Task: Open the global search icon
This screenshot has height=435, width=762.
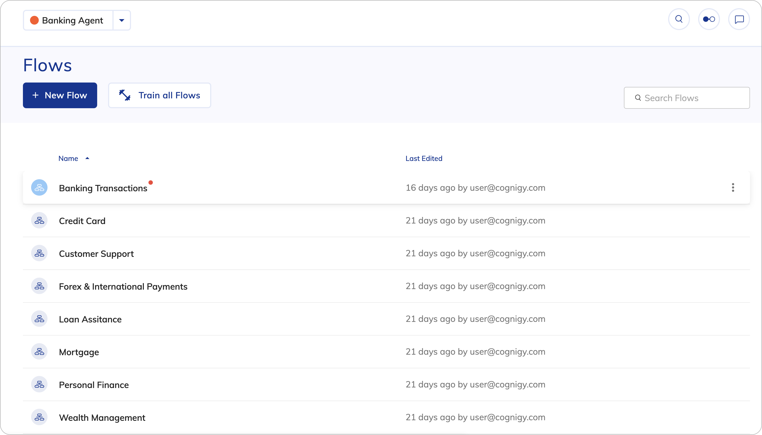Action: click(x=679, y=19)
